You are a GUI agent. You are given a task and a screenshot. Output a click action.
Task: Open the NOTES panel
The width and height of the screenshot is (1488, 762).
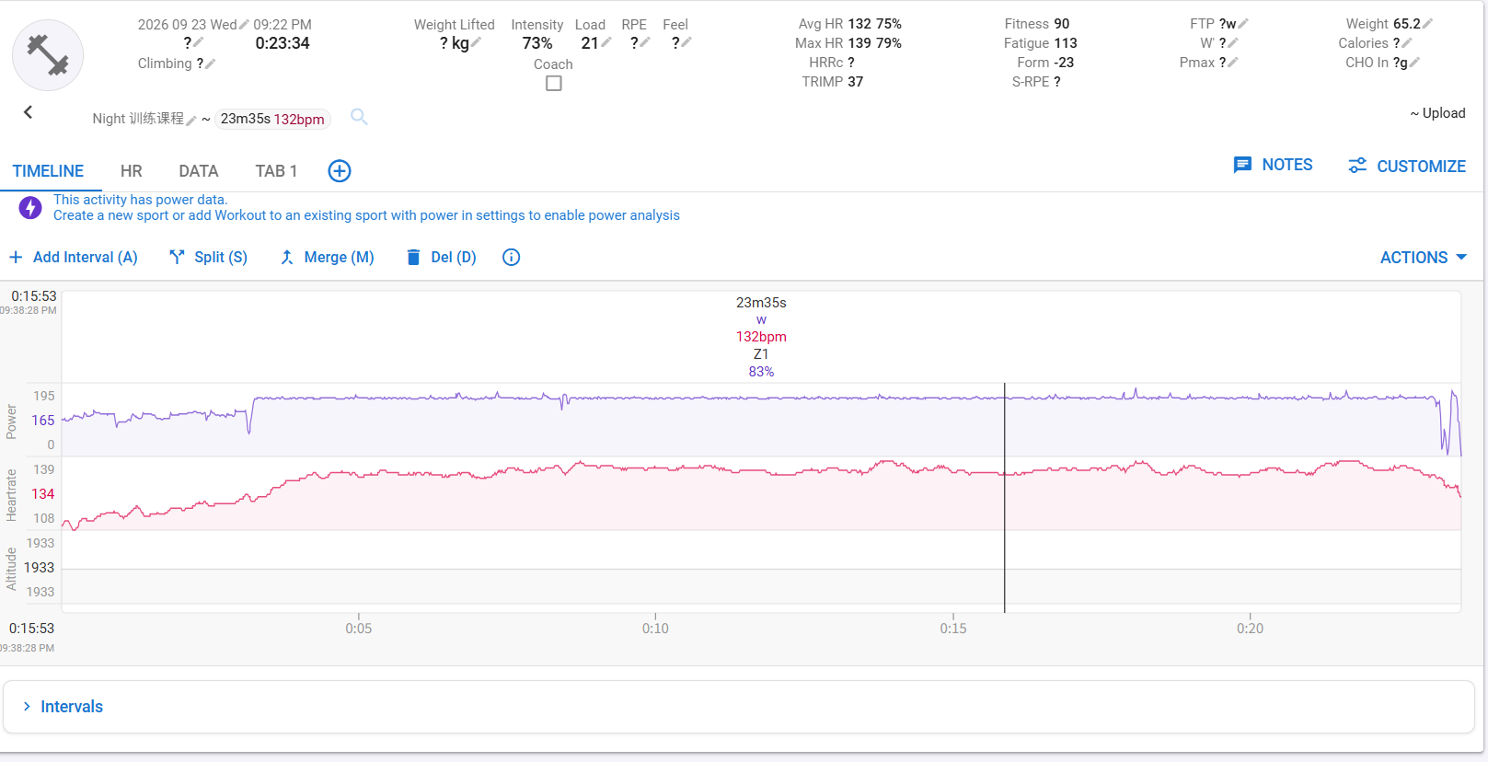coord(1274,165)
